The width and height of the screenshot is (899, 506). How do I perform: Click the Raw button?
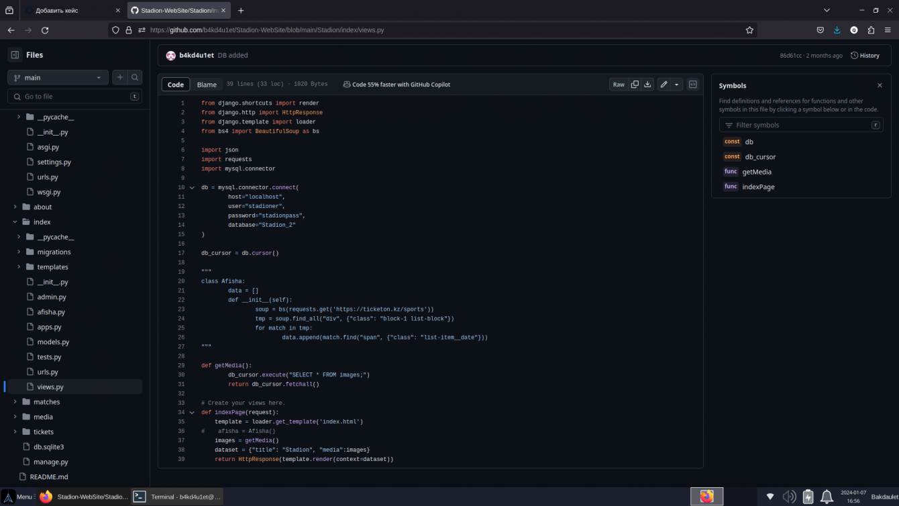point(619,85)
